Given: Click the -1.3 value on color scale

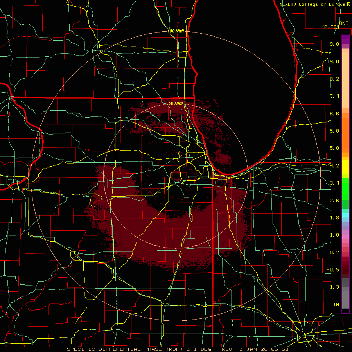Looking at the screenshot, I should (x=333, y=287).
